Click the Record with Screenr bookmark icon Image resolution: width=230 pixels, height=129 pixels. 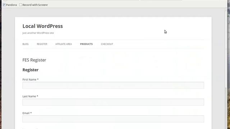[20, 5]
